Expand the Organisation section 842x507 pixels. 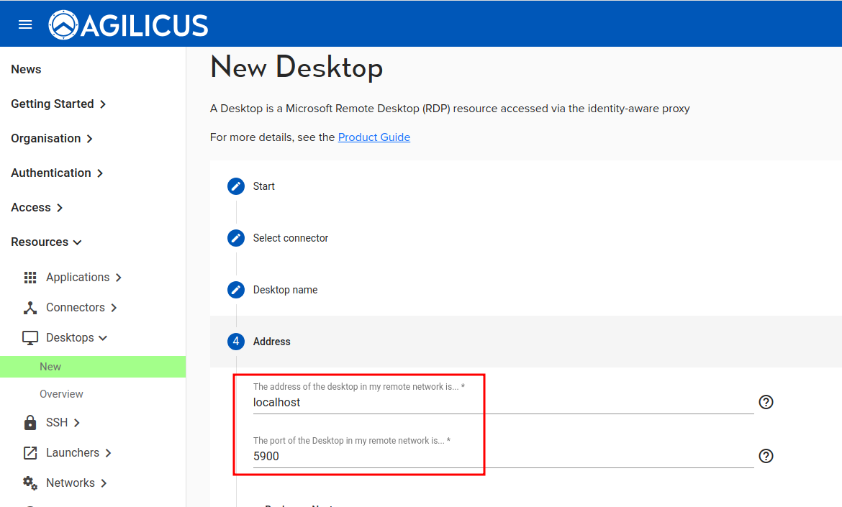click(52, 139)
